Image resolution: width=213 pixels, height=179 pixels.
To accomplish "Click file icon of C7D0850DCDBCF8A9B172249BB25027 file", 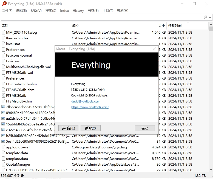I will 3,170.
